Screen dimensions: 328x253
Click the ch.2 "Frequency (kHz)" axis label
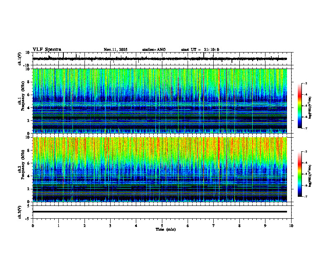tap(23, 165)
